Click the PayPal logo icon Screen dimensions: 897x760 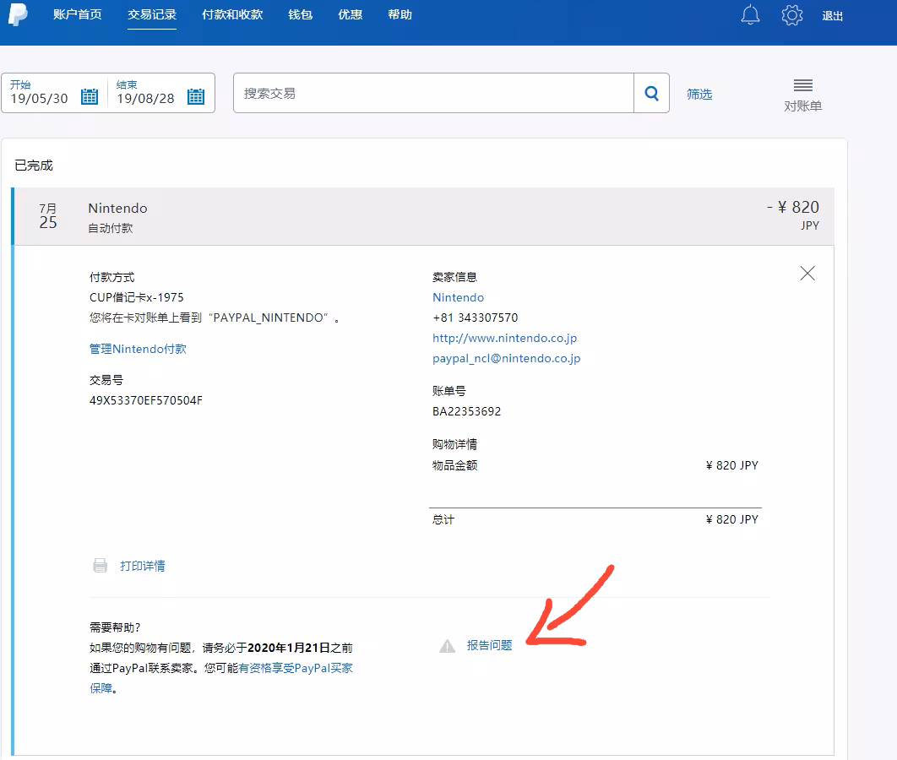pyautogui.click(x=18, y=14)
